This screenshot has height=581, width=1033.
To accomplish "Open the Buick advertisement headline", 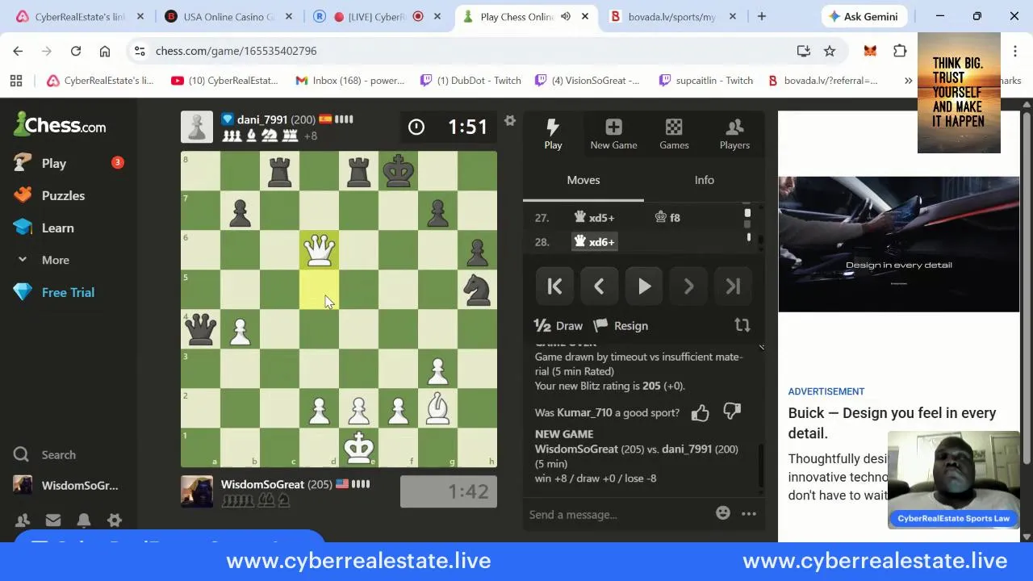I will point(892,423).
